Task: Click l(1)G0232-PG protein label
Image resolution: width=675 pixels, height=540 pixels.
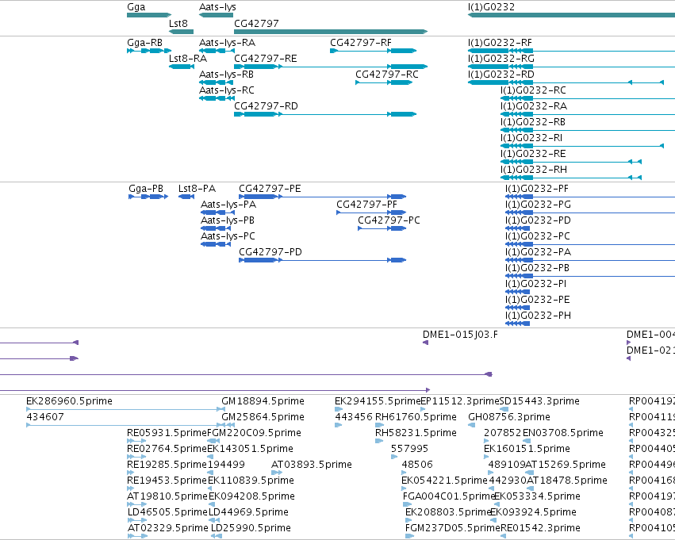Action: (538, 205)
